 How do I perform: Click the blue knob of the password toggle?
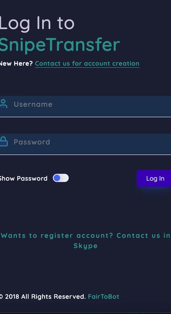tap(57, 178)
